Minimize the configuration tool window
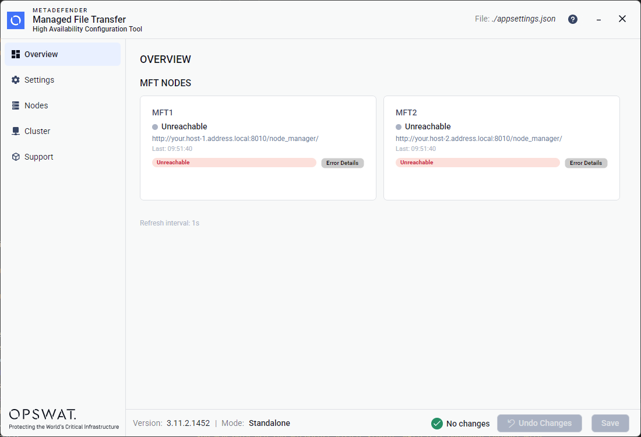Viewport: 641px width, 437px height. [x=598, y=19]
